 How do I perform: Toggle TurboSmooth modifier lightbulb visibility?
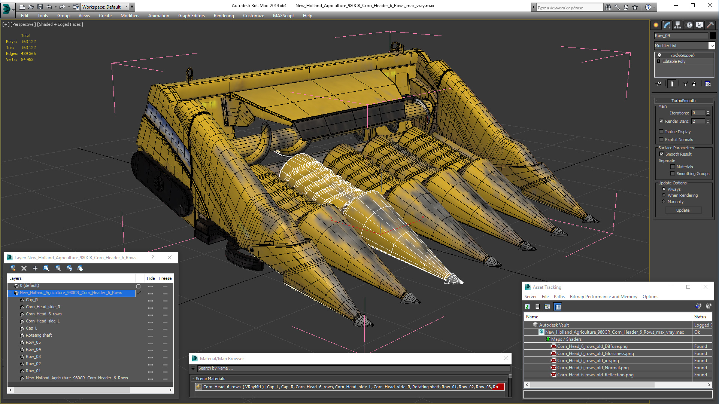[659, 55]
